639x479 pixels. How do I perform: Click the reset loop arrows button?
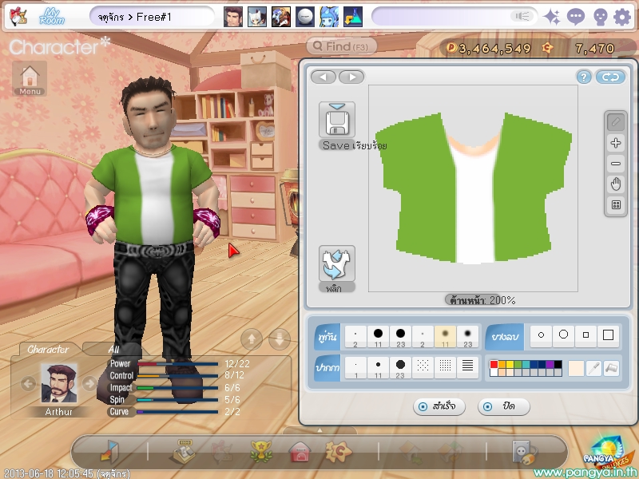[610, 77]
